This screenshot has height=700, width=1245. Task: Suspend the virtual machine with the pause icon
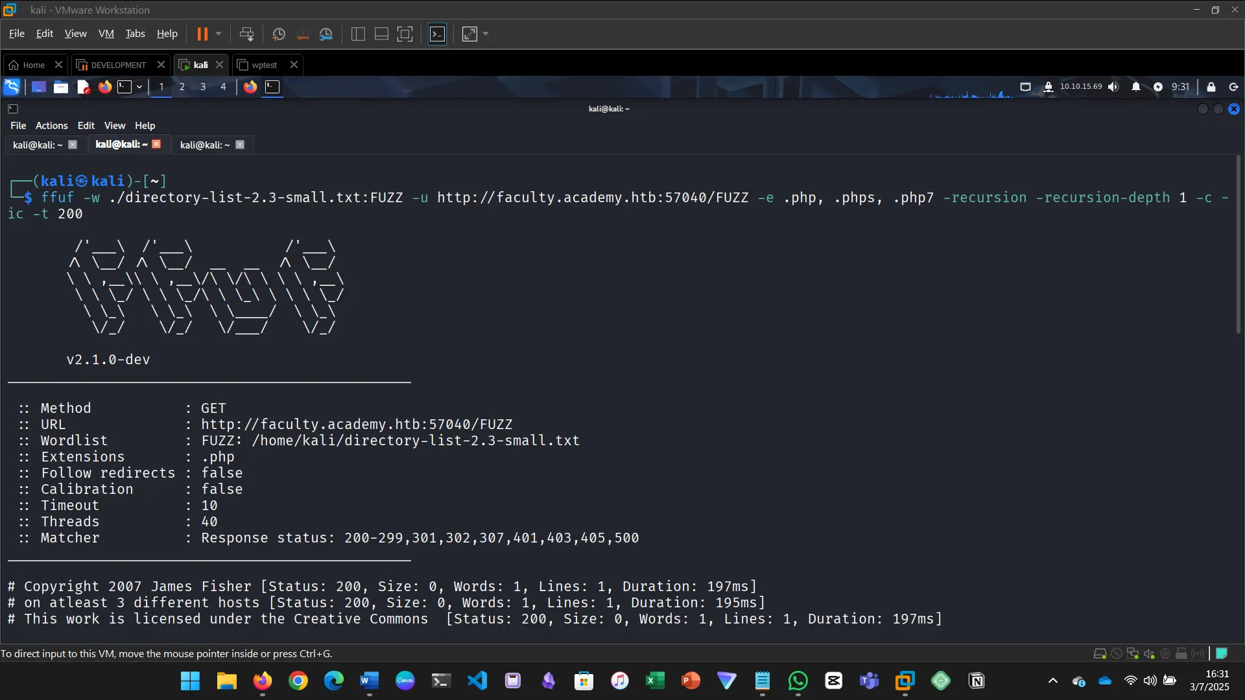click(202, 34)
